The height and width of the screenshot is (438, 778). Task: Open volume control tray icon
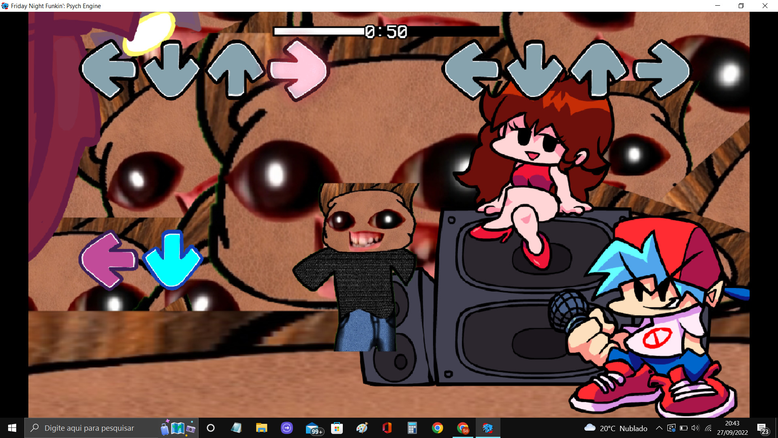696,428
